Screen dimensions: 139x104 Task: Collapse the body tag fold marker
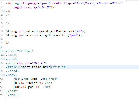[x=4, y=75]
